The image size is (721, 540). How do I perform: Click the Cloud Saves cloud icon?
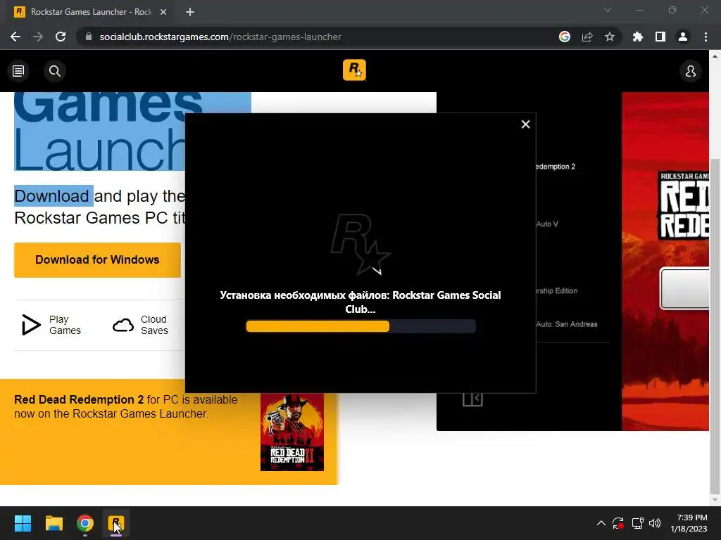click(x=123, y=325)
